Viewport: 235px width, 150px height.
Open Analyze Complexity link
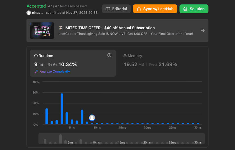coord(55,71)
